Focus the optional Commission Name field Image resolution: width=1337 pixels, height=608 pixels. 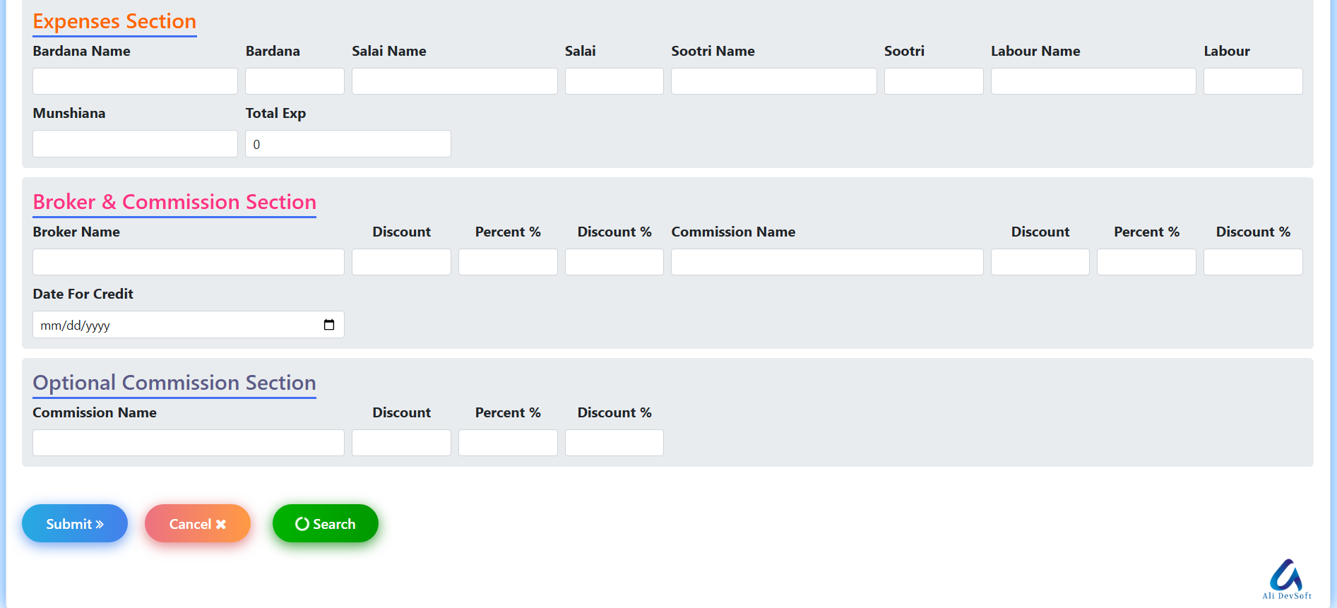188,443
